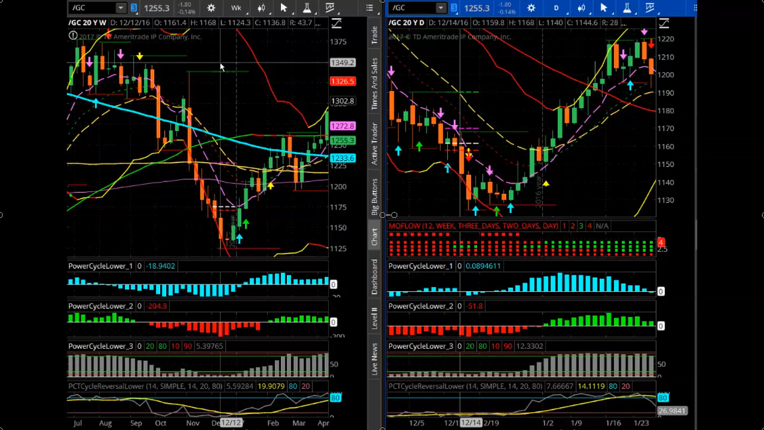
Task: Expand the /GC symbol dropdown on right chart
Action: pyautogui.click(x=440, y=8)
